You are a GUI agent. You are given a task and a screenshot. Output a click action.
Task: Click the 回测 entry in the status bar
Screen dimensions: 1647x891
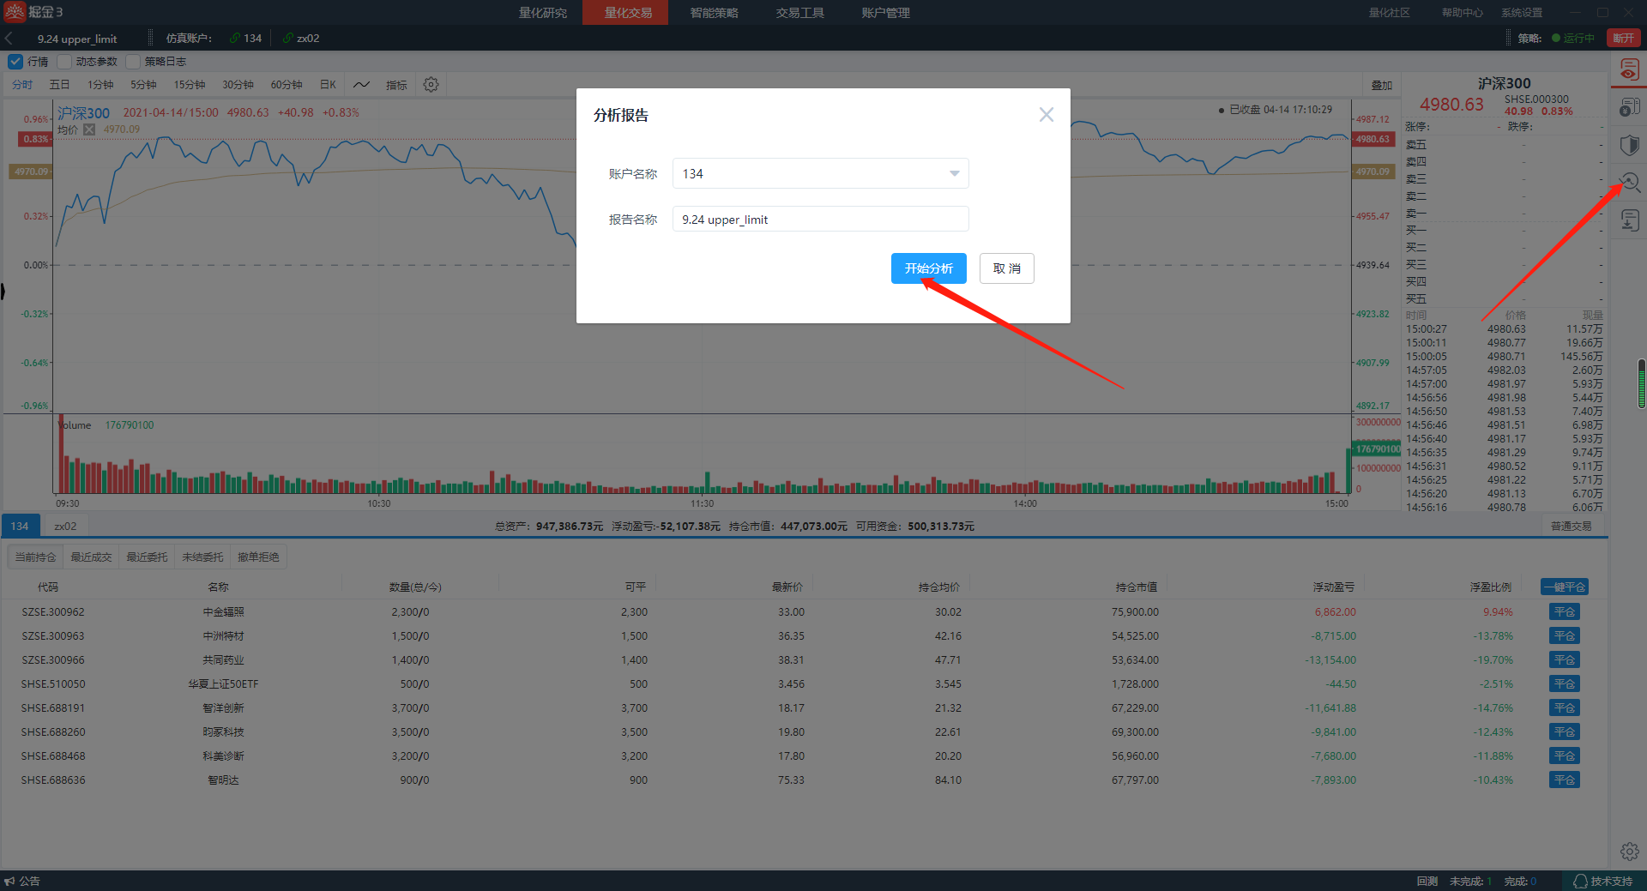pos(1427,882)
